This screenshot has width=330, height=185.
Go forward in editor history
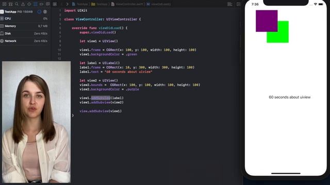tap(68, 4)
